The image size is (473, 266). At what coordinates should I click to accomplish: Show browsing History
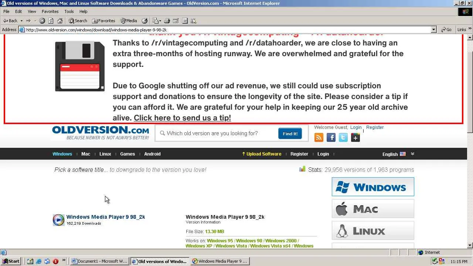pos(144,21)
